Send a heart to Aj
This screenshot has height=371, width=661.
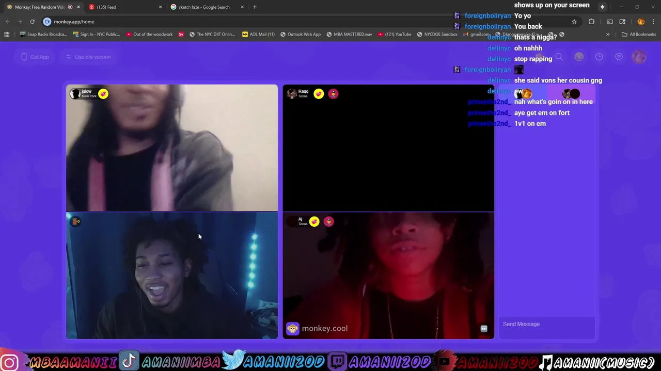point(314,222)
